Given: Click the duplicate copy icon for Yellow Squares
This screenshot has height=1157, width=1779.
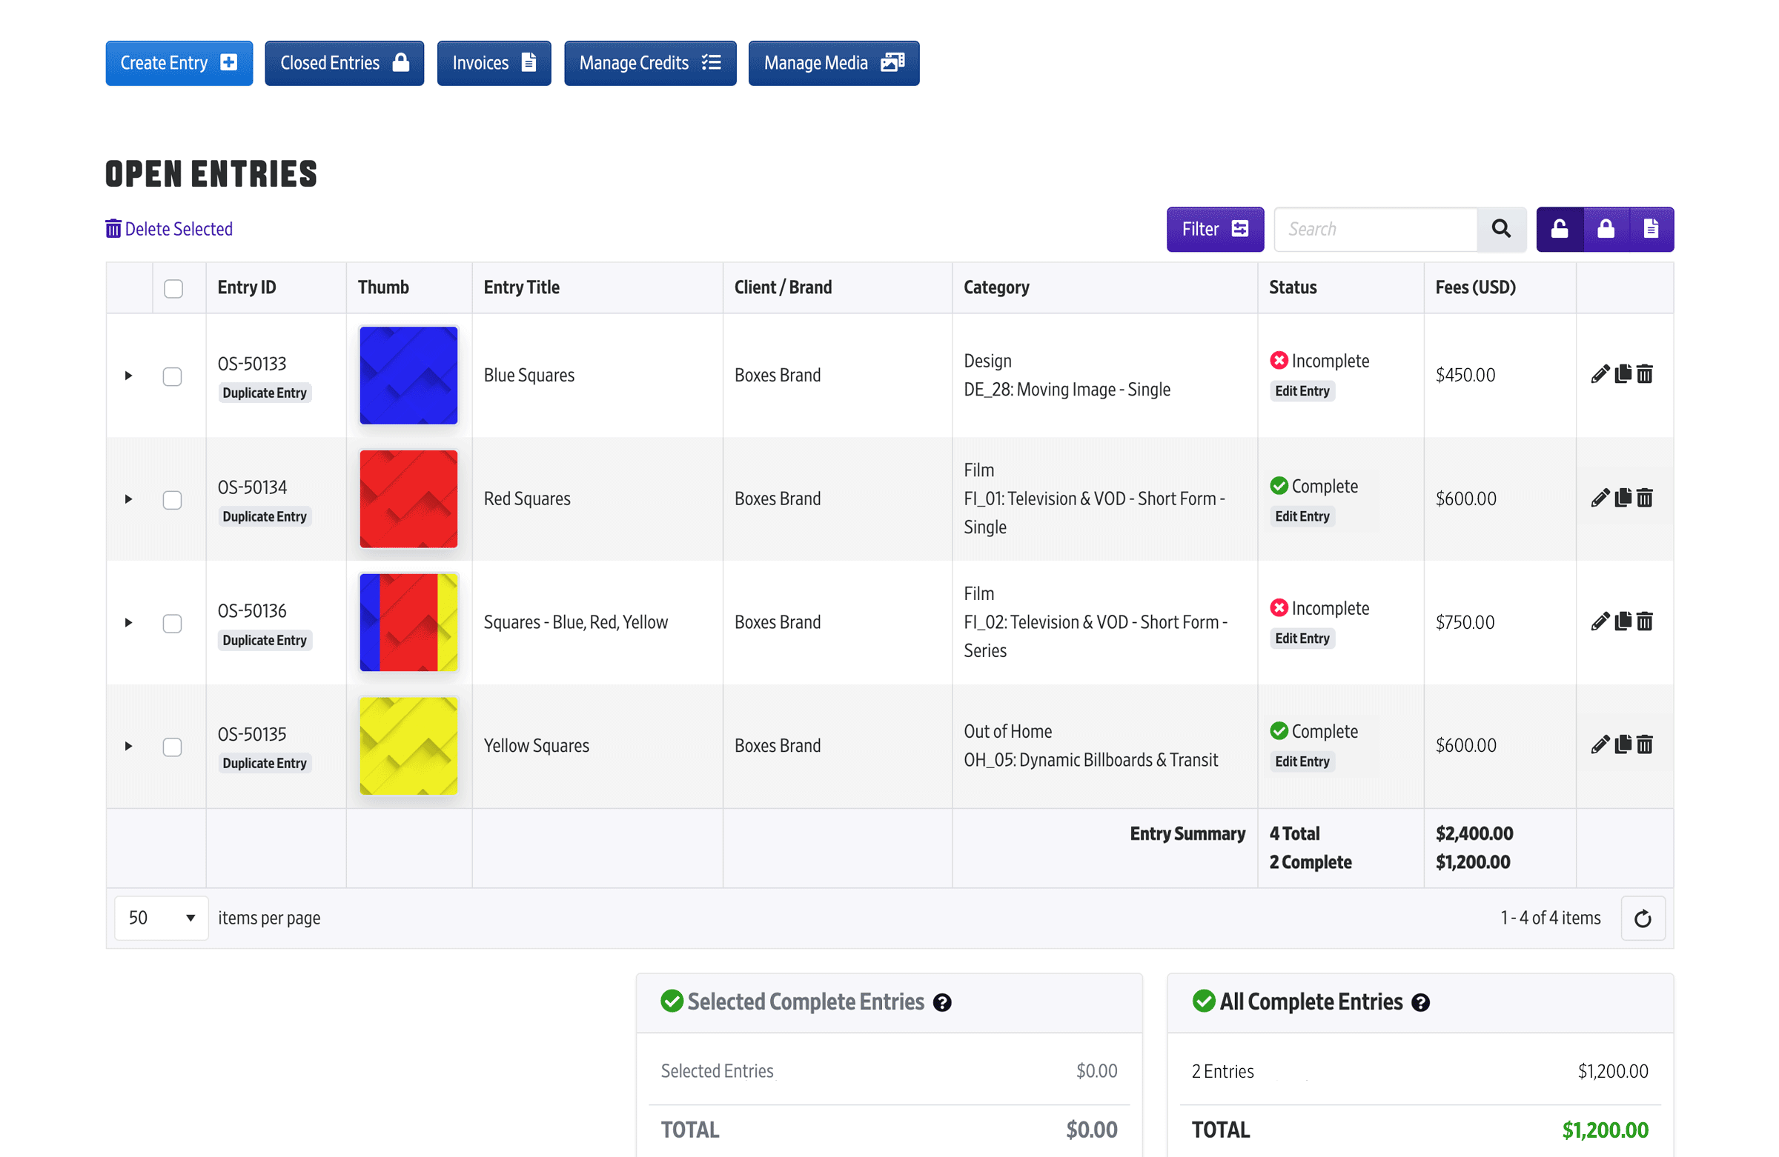Looking at the screenshot, I should click(1623, 744).
